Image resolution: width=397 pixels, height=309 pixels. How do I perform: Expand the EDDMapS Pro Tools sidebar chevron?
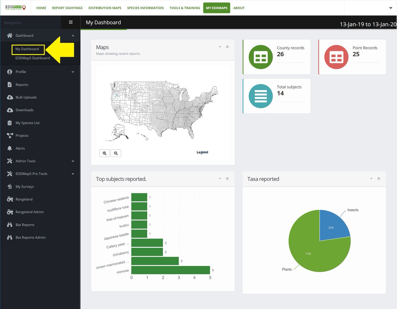73,174
